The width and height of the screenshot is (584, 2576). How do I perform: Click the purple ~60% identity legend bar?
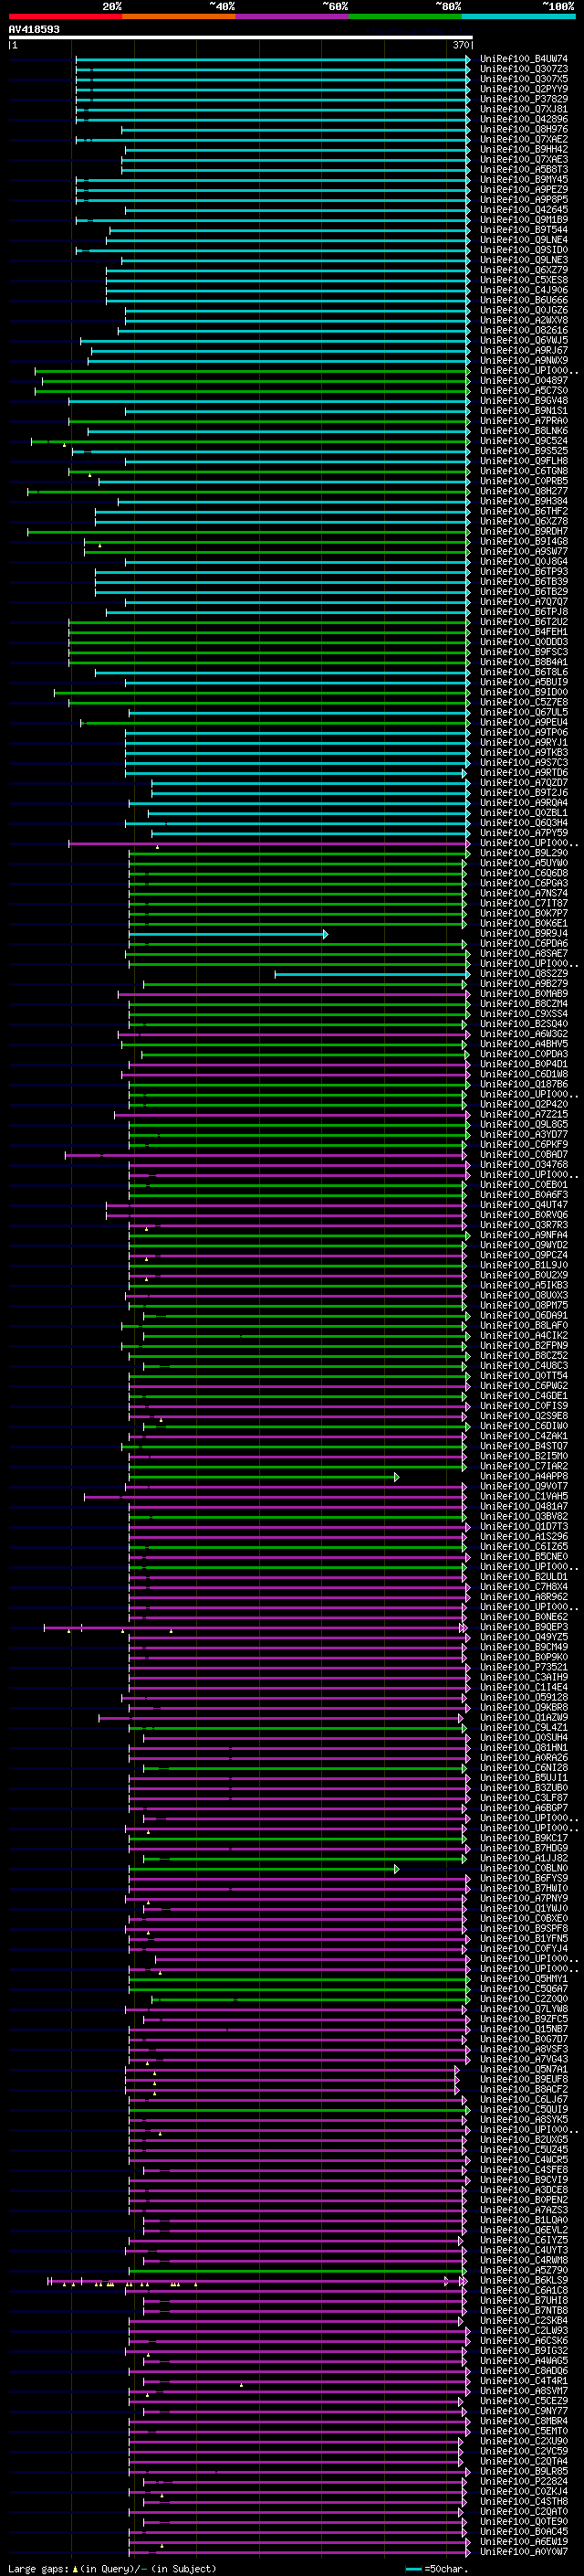pyautogui.click(x=293, y=16)
